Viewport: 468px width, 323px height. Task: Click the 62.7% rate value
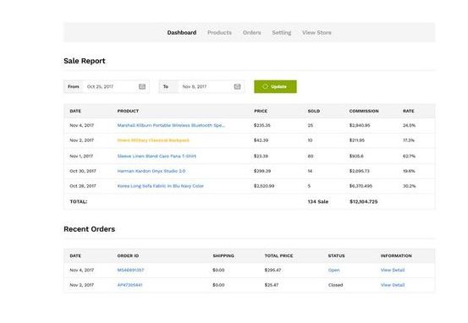[x=409, y=156]
